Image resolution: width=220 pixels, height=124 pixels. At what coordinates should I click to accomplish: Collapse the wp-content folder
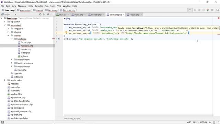[4, 25]
